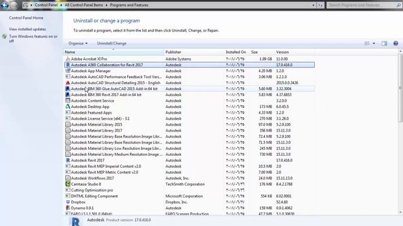Click the Adobe Systems publisher cell

[x=178, y=59]
